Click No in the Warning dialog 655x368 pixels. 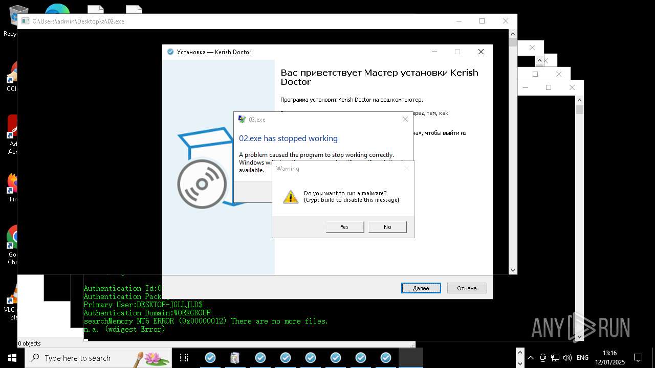pos(387,227)
